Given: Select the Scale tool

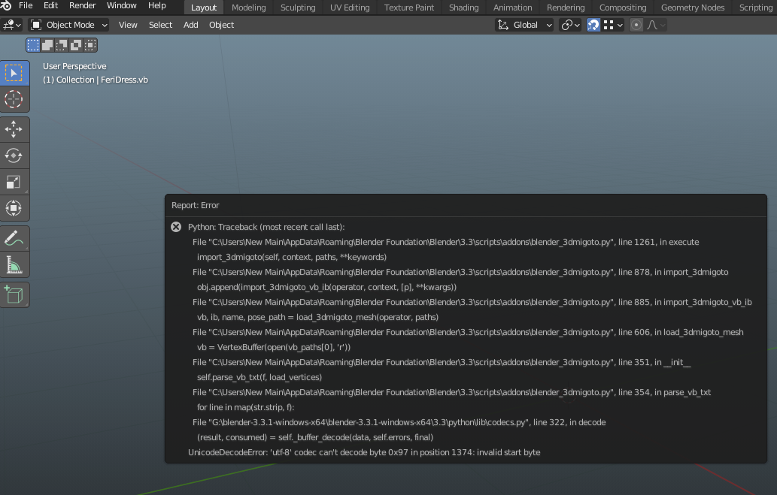Looking at the screenshot, I should tap(14, 183).
